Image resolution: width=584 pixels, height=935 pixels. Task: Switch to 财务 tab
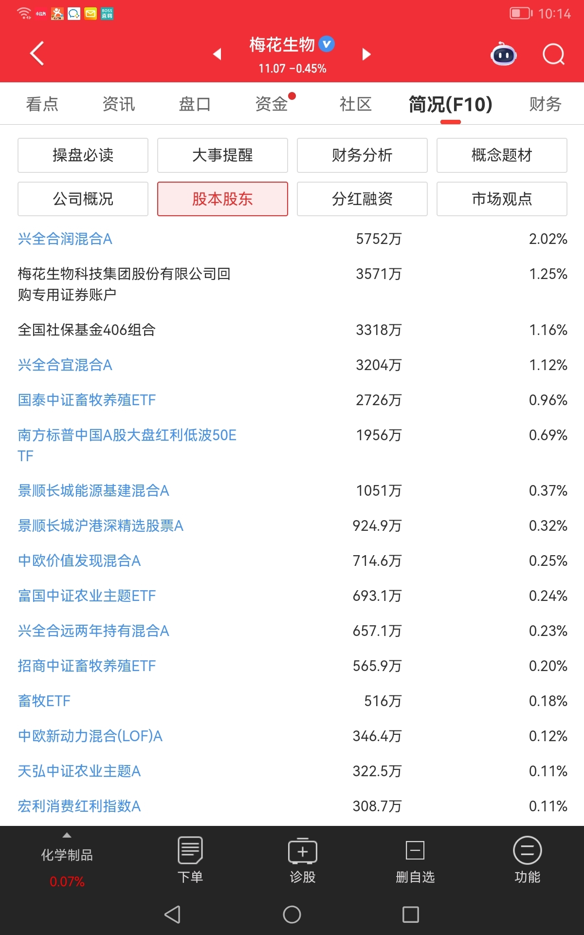[546, 104]
